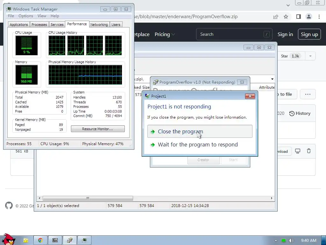The height and width of the screenshot is (245, 326).
Task: Click the delete file trash icon
Action: point(309,151)
